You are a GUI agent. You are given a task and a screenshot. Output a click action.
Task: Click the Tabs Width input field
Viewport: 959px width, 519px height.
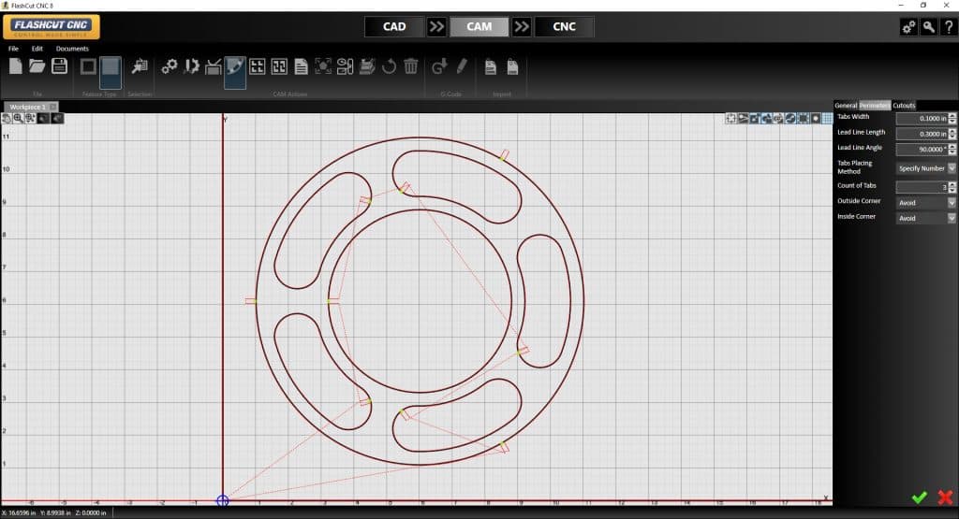click(921, 119)
